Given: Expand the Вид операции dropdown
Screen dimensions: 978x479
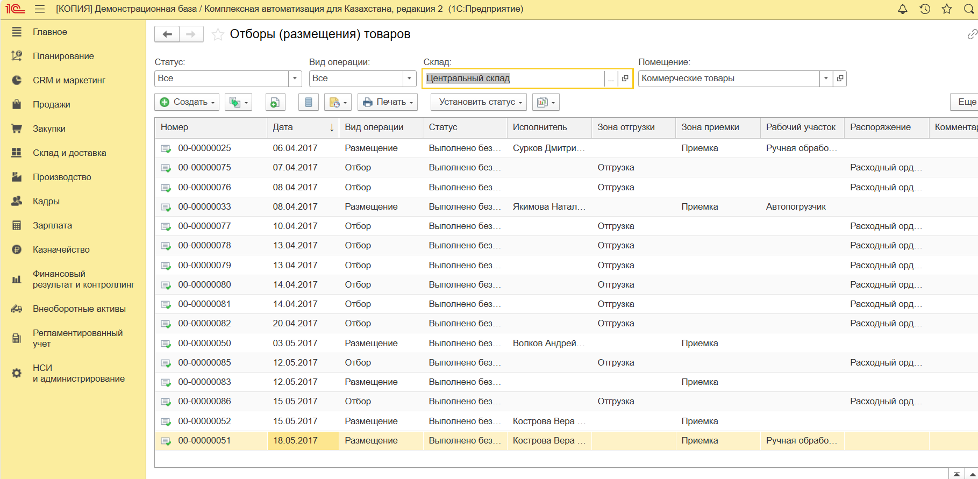Looking at the screenshot, I should click(x=409, y=78).
